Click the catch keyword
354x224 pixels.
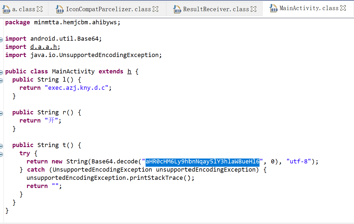point(36,170)
